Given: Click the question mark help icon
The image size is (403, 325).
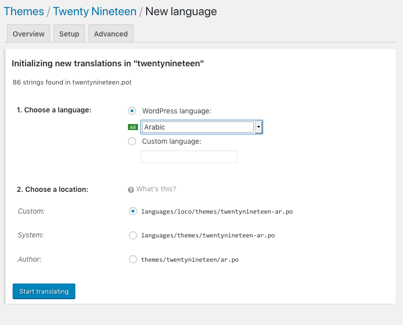Looking at the screenshot, I should (x=131, y=190).
